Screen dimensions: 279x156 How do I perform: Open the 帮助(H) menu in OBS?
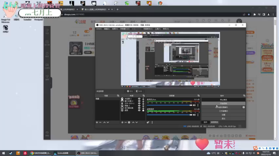[x=166, y=29]
